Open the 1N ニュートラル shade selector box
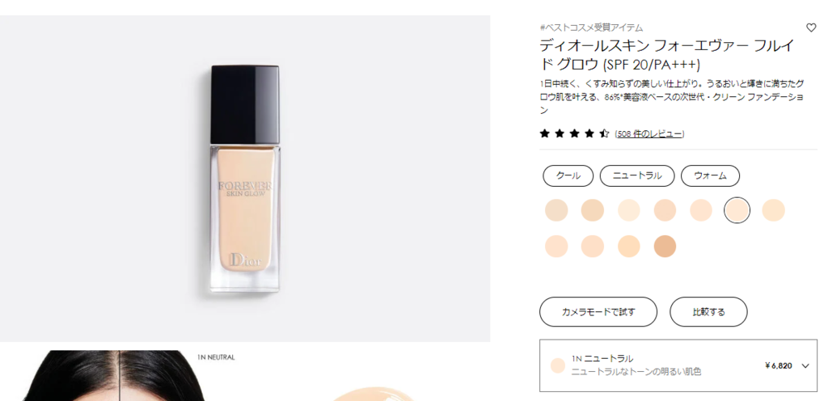 click(x=678, y=365)
